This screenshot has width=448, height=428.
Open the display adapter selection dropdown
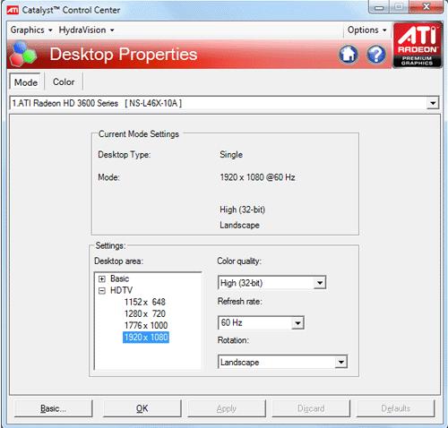point(224,103)
